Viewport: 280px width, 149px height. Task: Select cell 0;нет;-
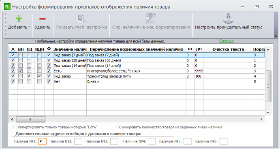point(136,81)
